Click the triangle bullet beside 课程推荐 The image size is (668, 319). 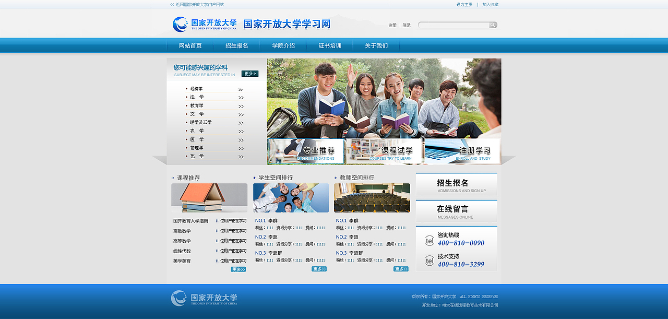pyautogui.click(x=173, y=178)
